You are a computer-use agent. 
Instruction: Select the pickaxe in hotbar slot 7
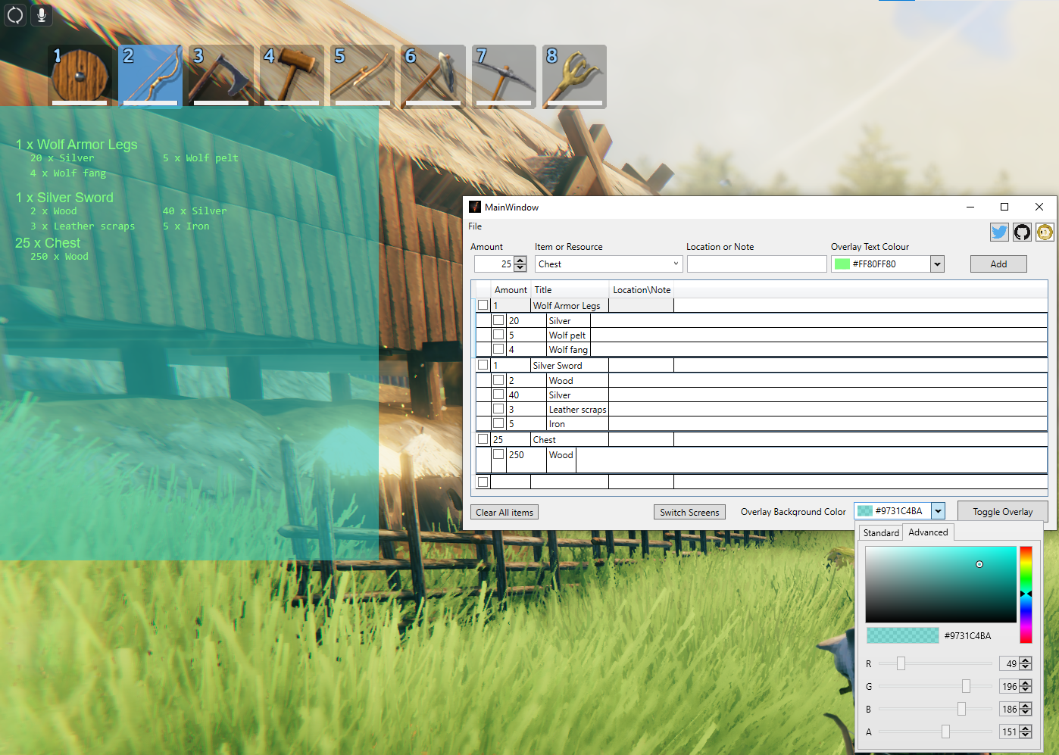coord(504,76)
